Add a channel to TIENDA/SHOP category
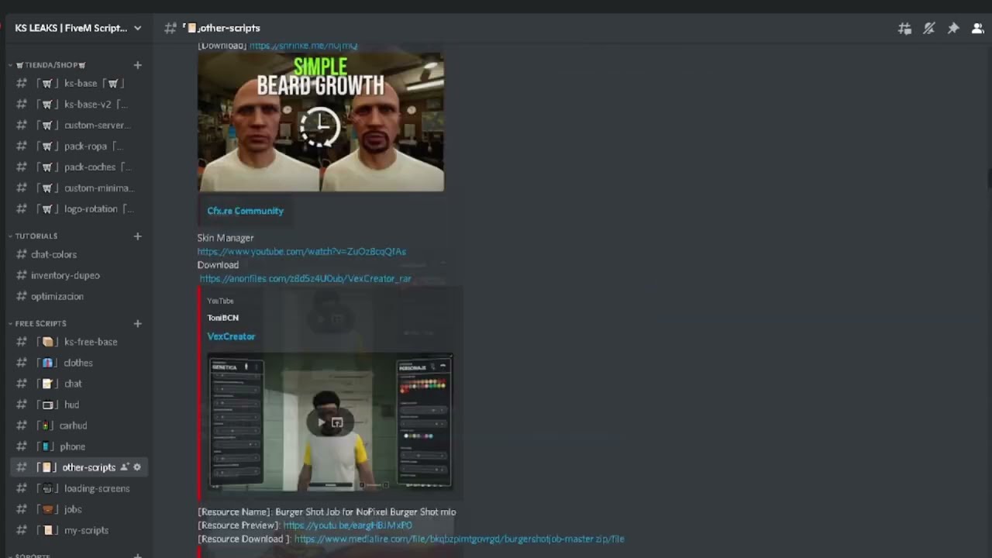 137,65
